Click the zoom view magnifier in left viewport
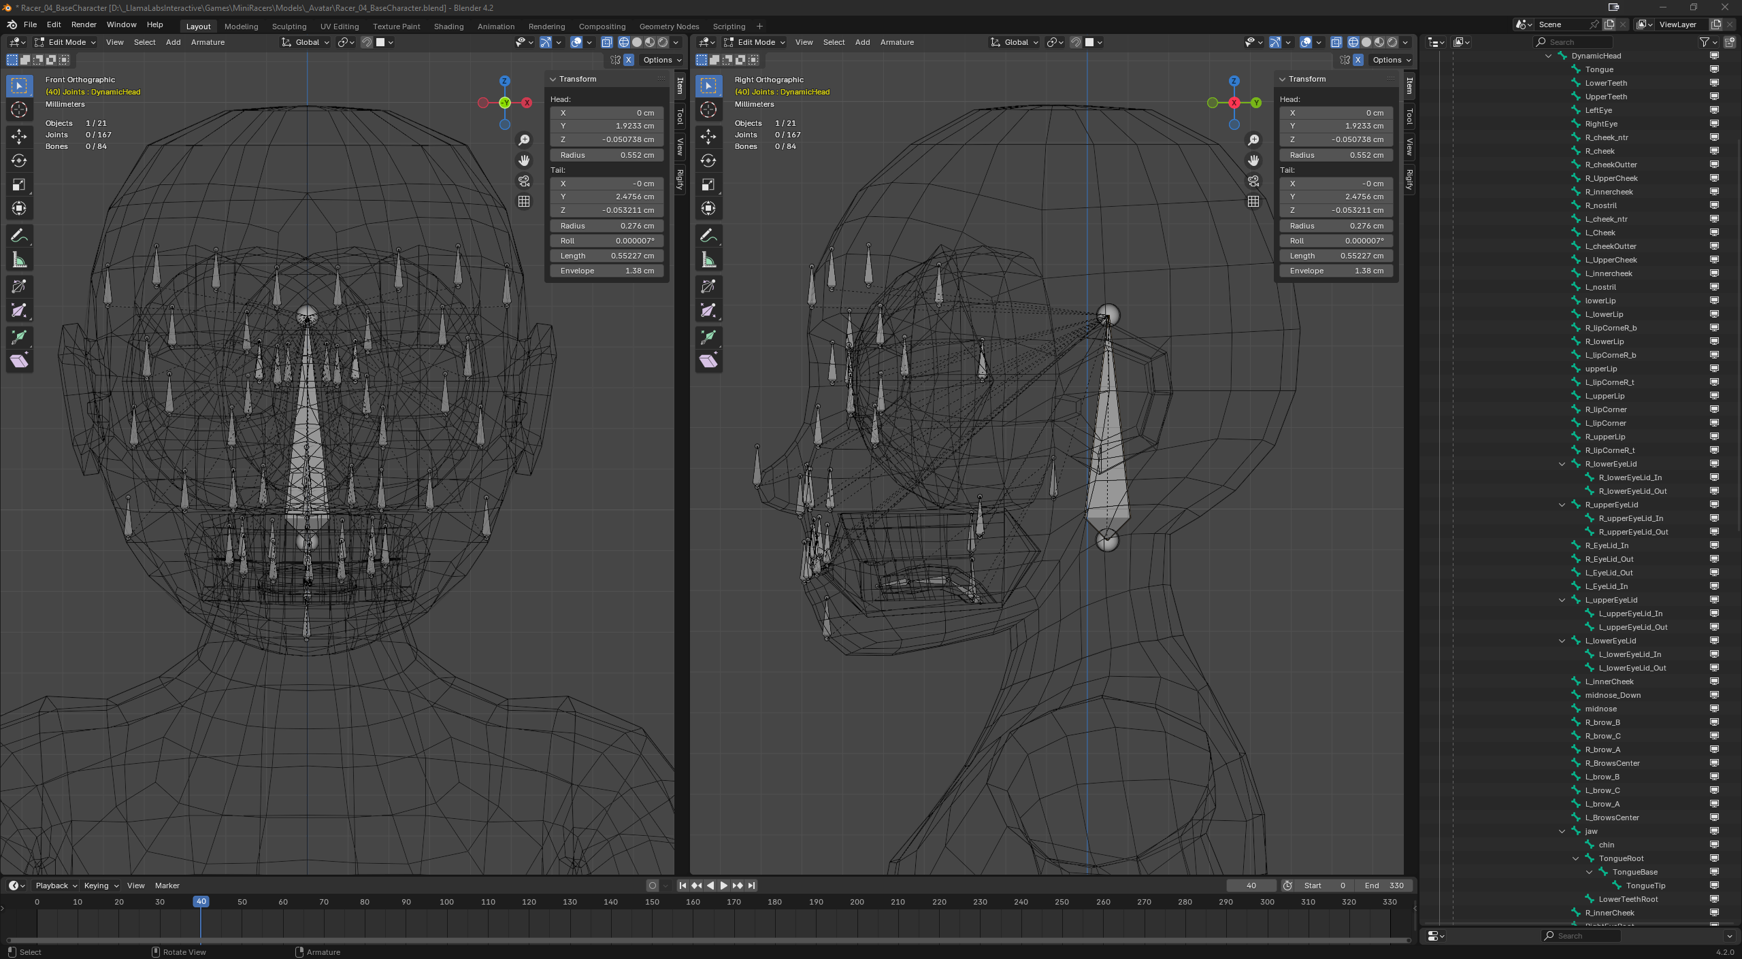The height and width of the screenshot is (959, 1742). 524,140
